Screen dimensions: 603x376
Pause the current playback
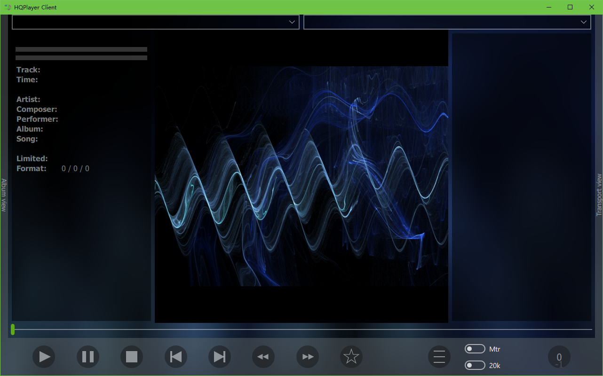(88, 357)
